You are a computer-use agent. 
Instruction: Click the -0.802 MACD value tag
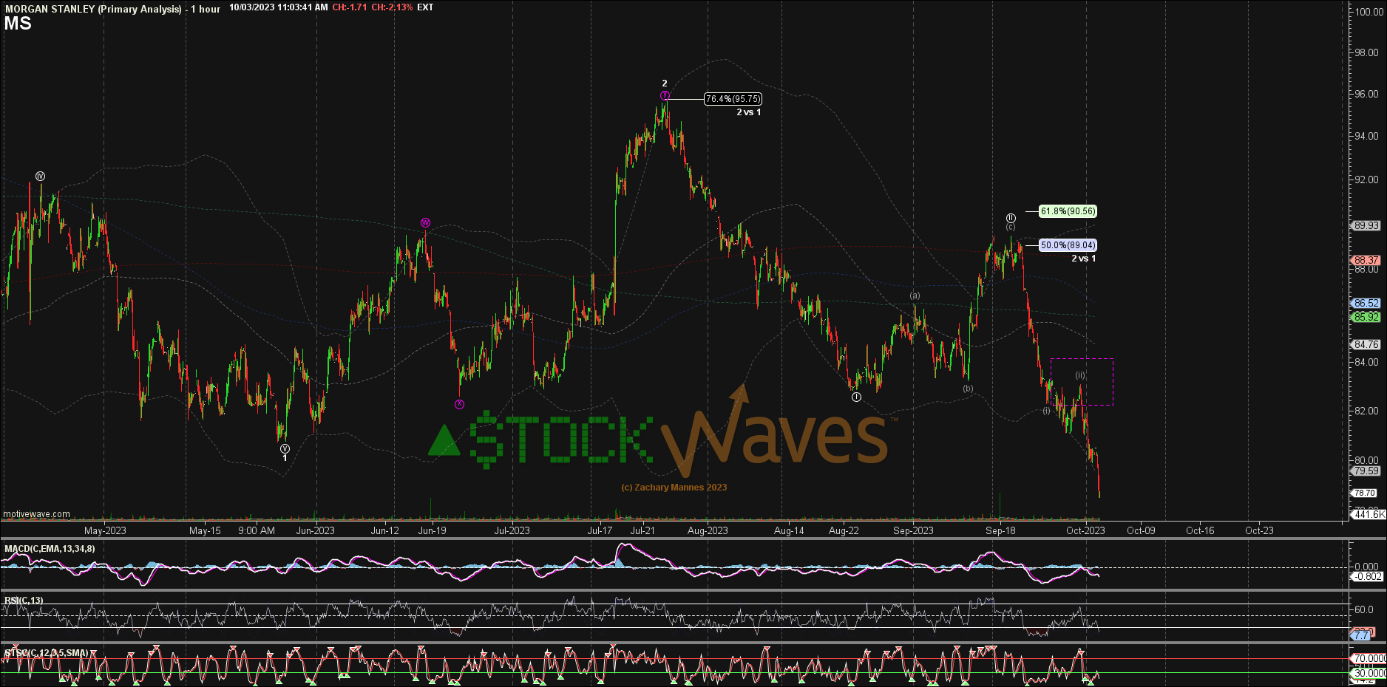[1367, 577]
